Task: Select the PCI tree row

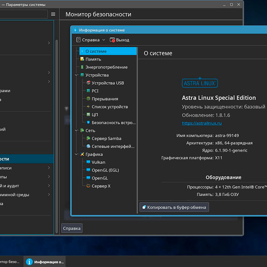Action: click(95, 91)
